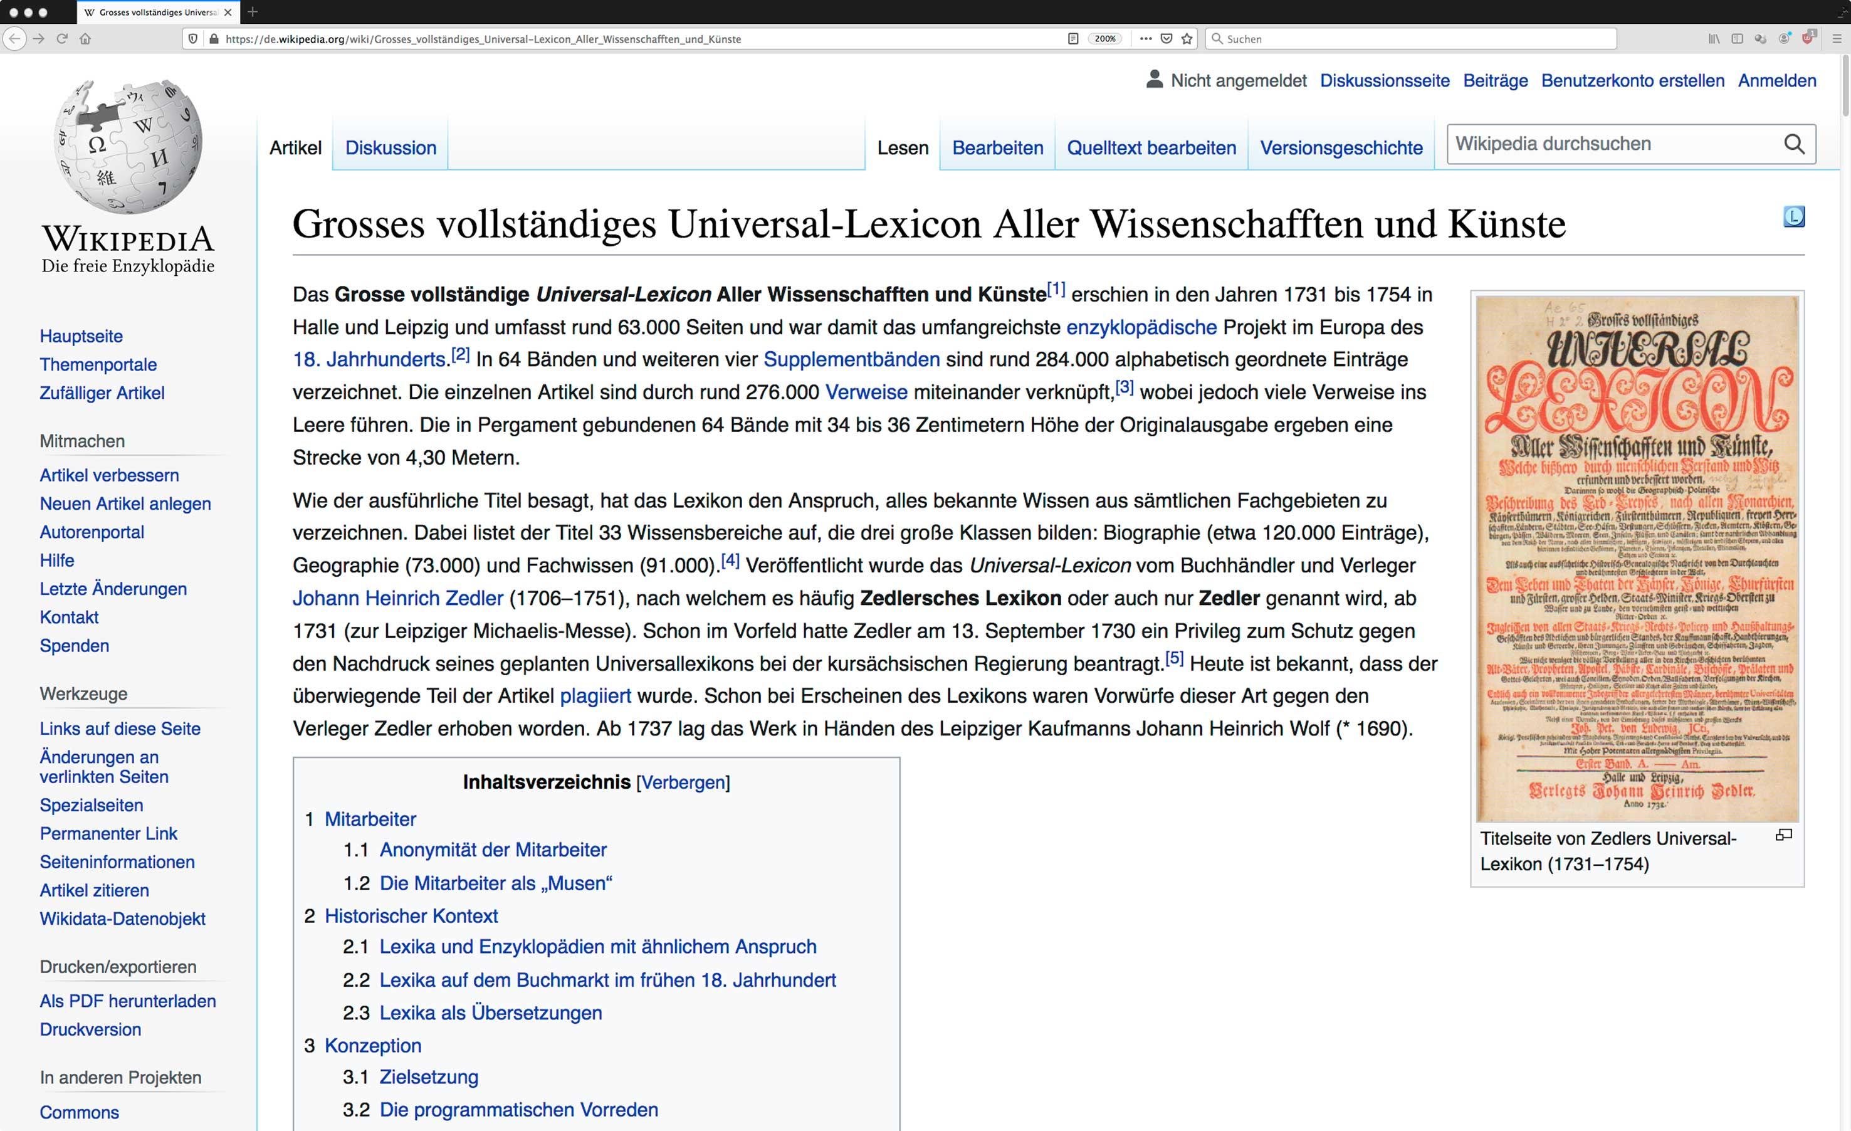
Task: Open the Firefox hamburger menu
Action: 1837,38
